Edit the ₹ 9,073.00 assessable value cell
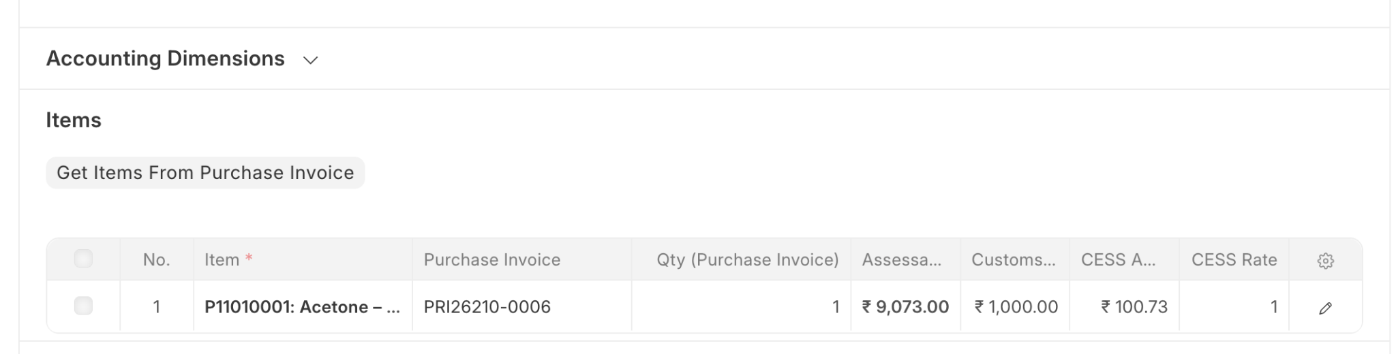 [x=905, y=307]
